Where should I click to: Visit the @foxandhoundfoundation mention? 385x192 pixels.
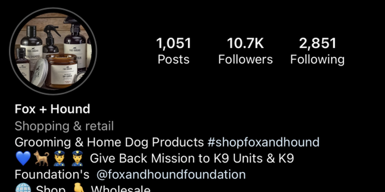[x=171, y=175]
